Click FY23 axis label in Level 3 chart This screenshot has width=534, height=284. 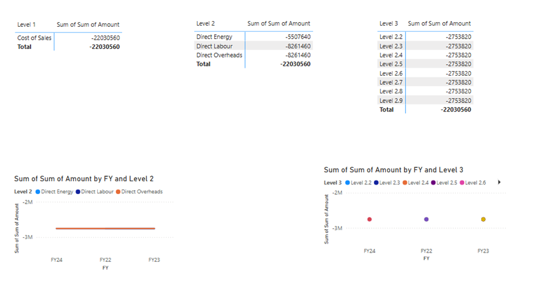click(x=483, y=251)
